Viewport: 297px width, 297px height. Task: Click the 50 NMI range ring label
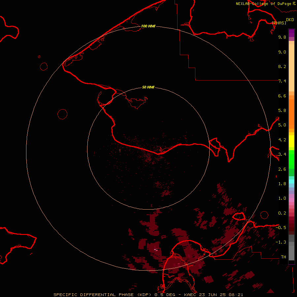tap(148, 87)
